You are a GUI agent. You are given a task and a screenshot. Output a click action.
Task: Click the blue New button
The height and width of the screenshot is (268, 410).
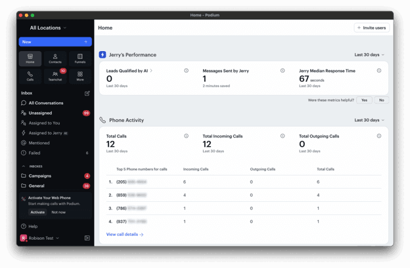tap(55, 42)
